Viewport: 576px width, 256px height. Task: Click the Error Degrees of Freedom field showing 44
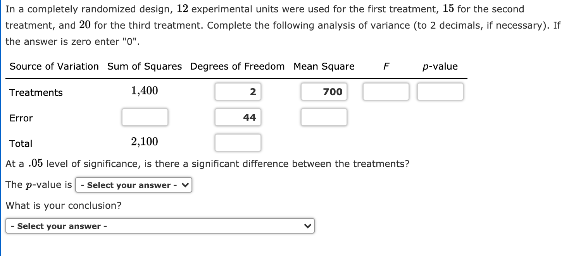click(x=238, y=117)
